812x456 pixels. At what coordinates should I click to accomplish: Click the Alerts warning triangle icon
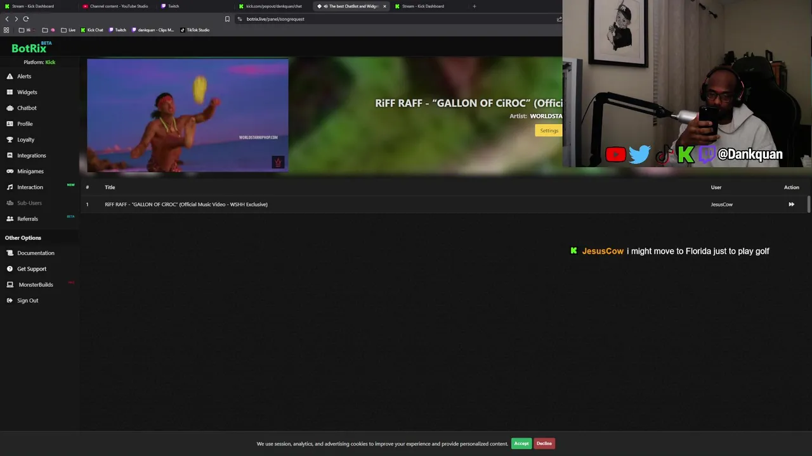pyautogui.click(x=10, y=76)
